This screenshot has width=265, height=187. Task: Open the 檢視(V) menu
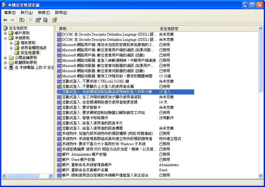coord(44,13)
